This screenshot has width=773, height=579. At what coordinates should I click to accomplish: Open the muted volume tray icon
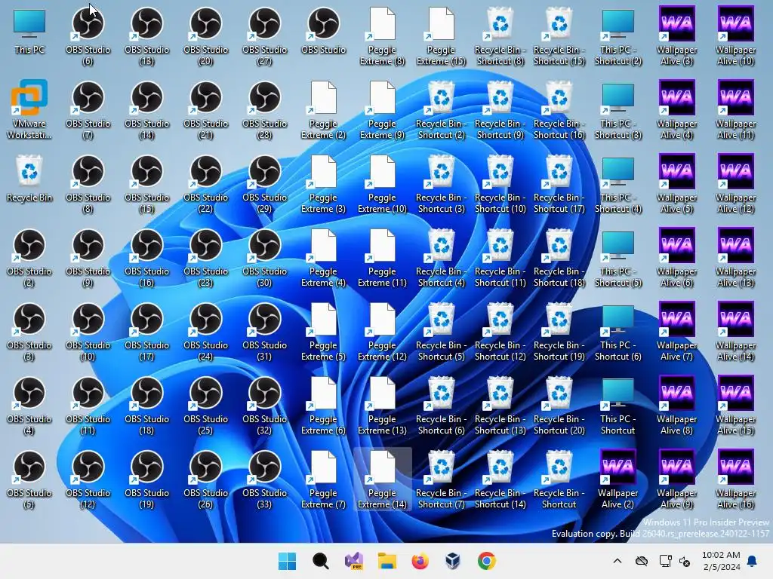[685, 561]
